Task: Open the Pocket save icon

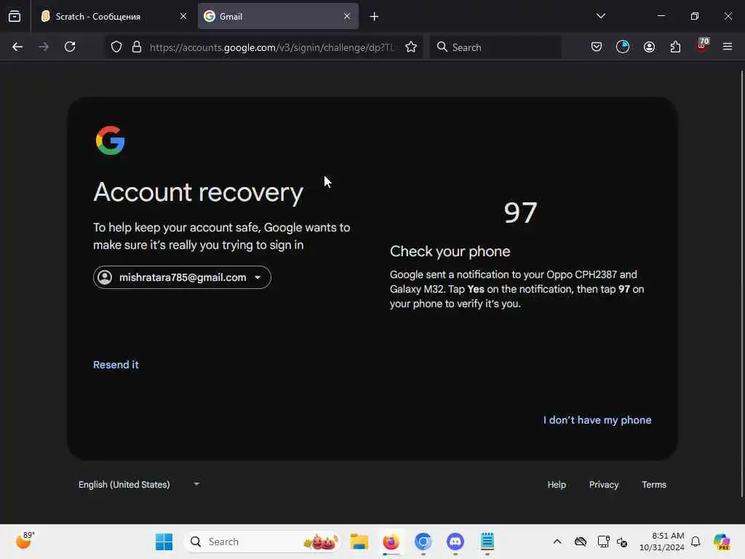Action: 597,47
